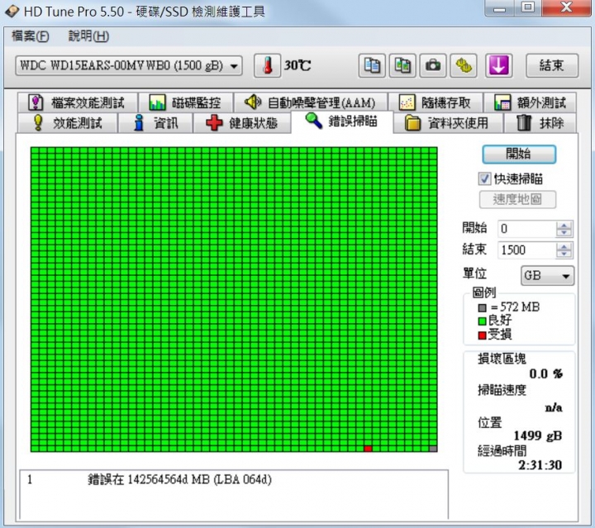This screenshot has width=595, height=528.
Task: Open the 檔案(F) menu
Action: [30, 36]
